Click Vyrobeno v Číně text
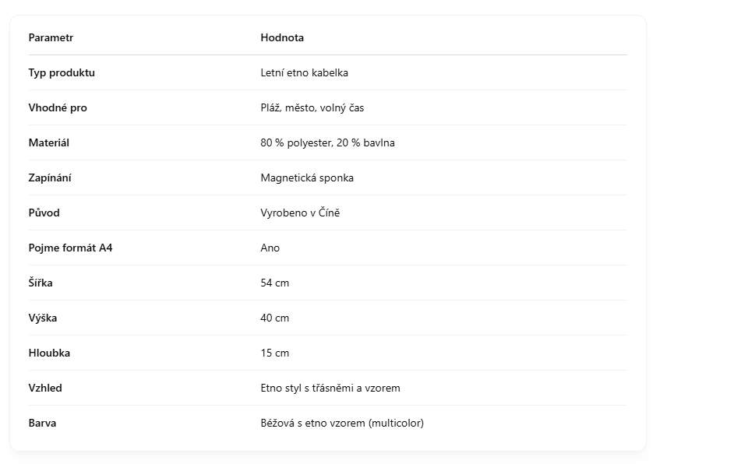Image resolution: width=755 pixels, height=464 pixels. pos(300,213)
